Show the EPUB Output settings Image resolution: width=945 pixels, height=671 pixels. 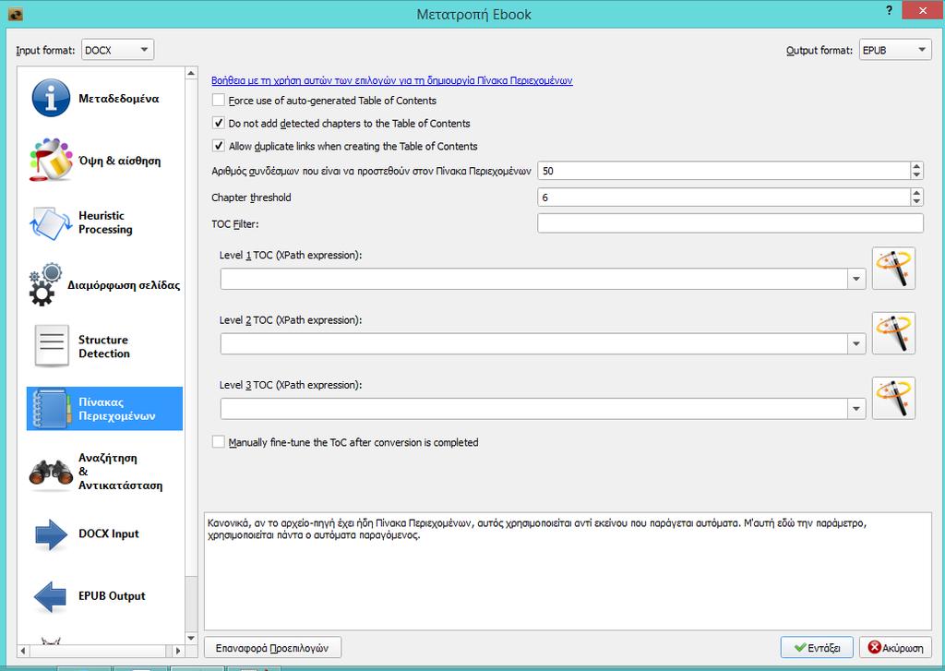104,596
